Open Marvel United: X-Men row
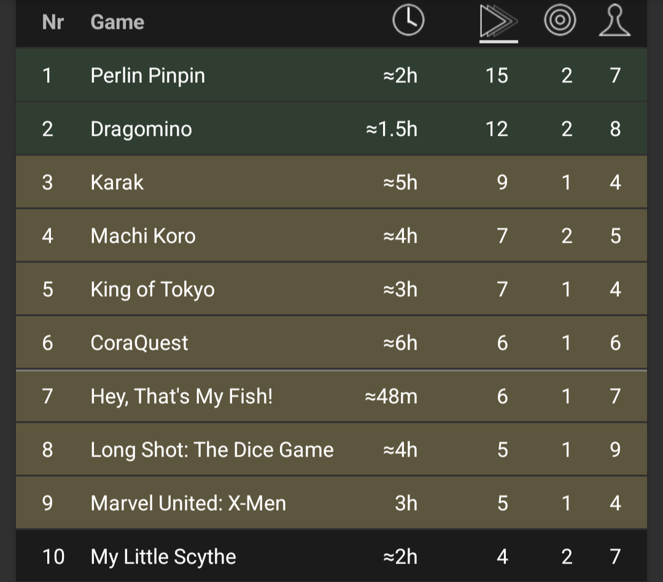 point(331,503)
